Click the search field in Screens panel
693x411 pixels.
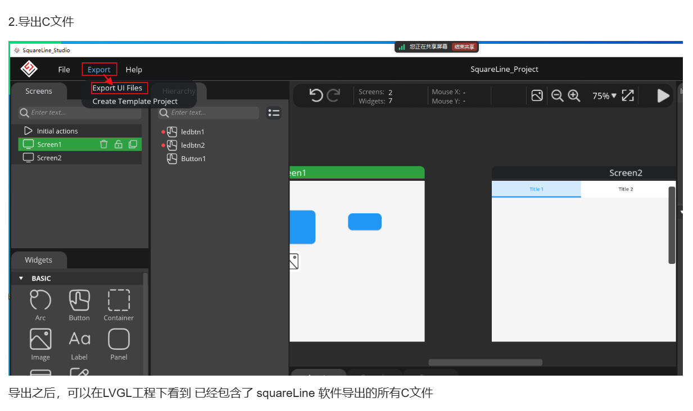[x=80, y=113]
